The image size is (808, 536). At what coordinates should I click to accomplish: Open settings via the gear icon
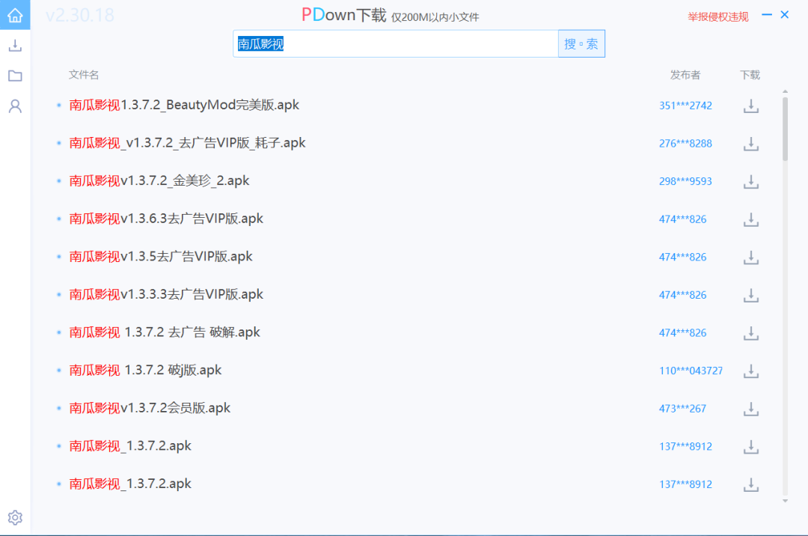(15, 517)
